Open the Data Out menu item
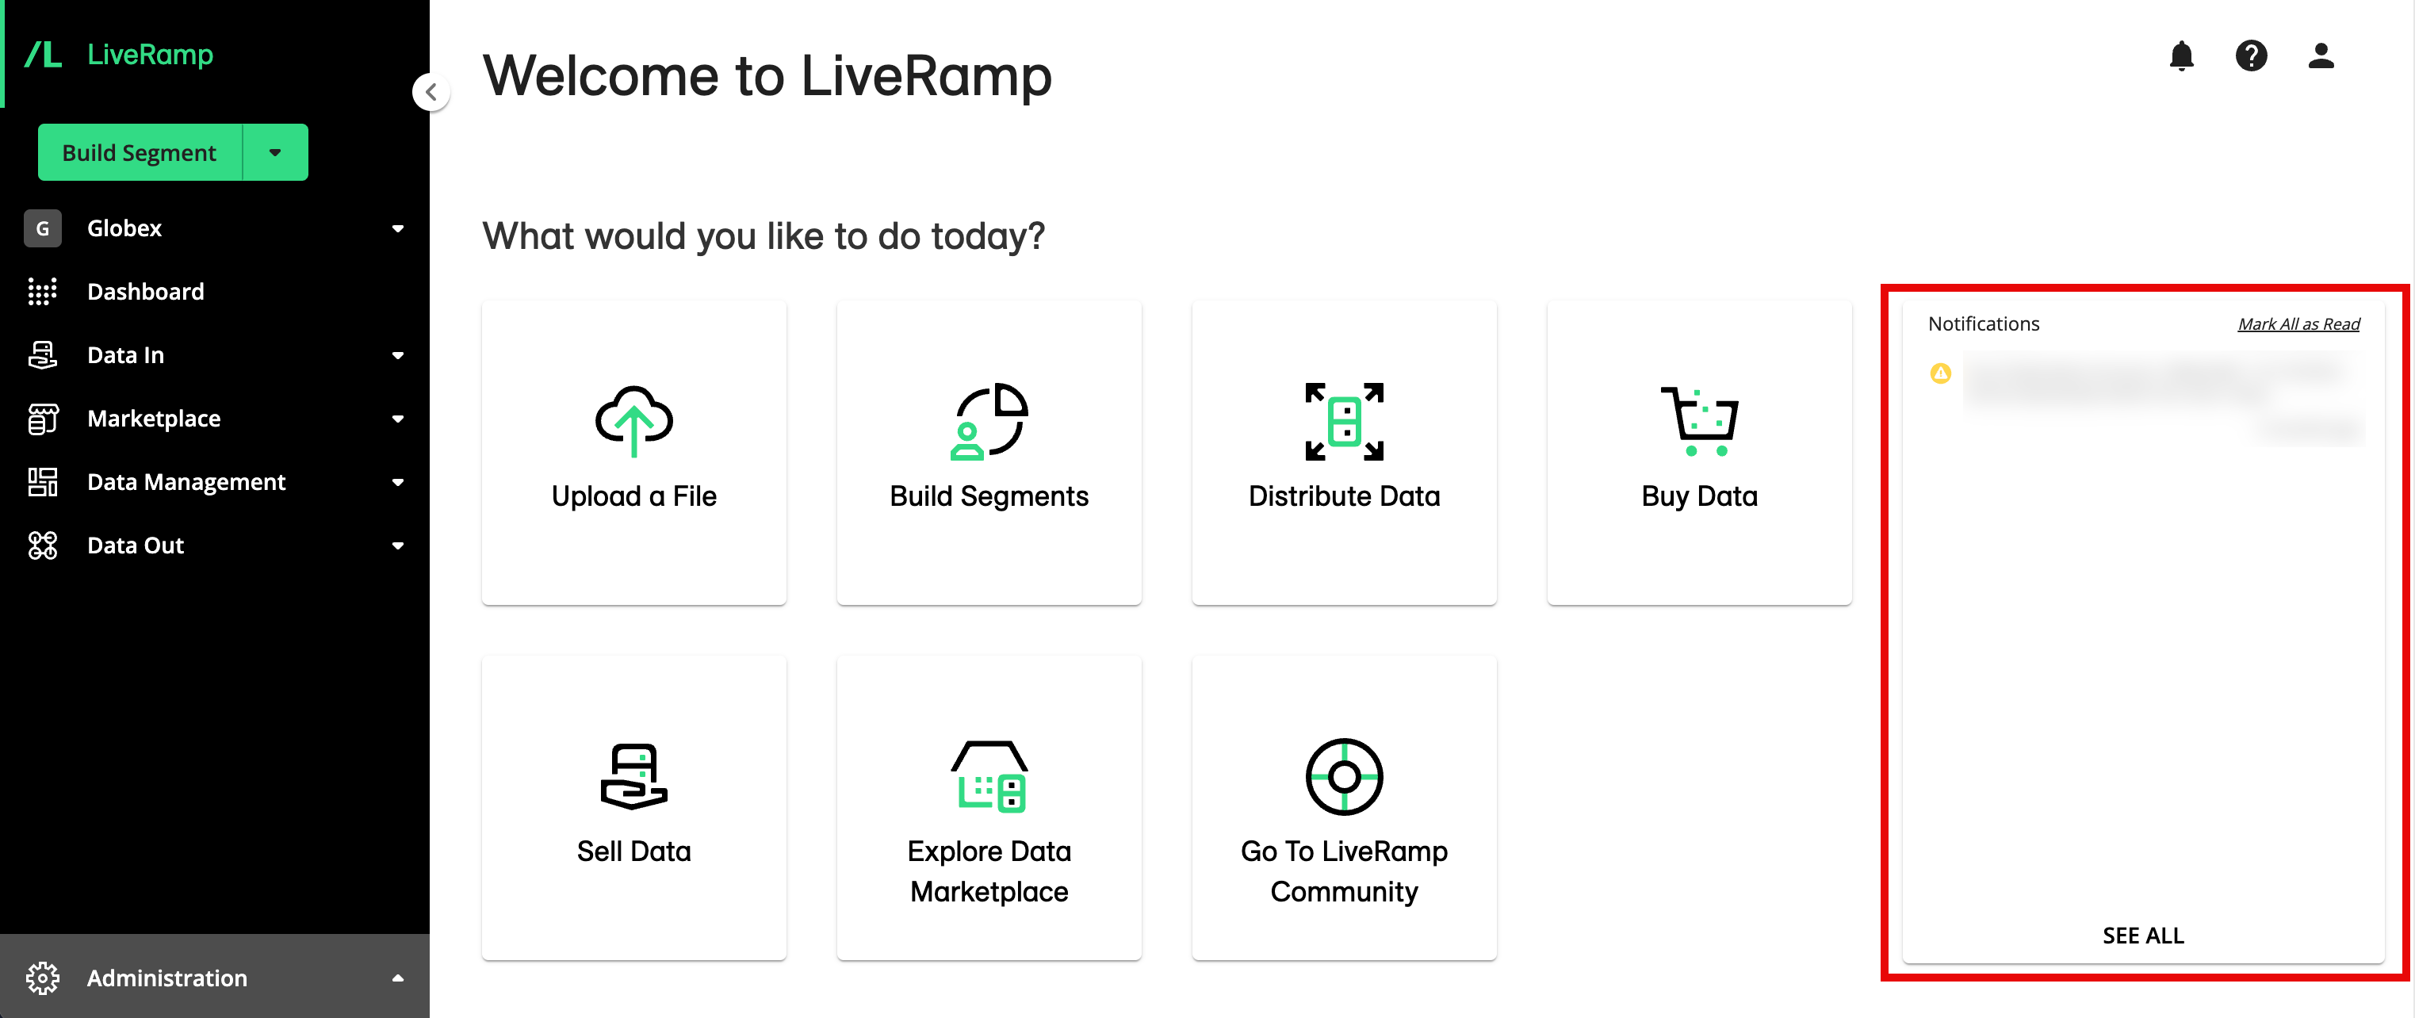Image resolution: width=2415 pixels, height=1018 pixels. click(x=135, y=545)
